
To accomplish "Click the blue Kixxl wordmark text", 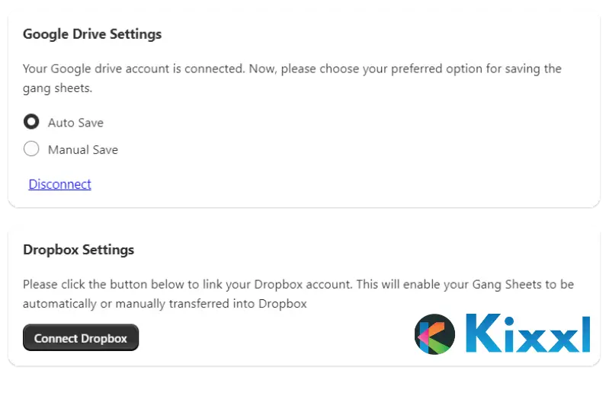I will point(528,334).
